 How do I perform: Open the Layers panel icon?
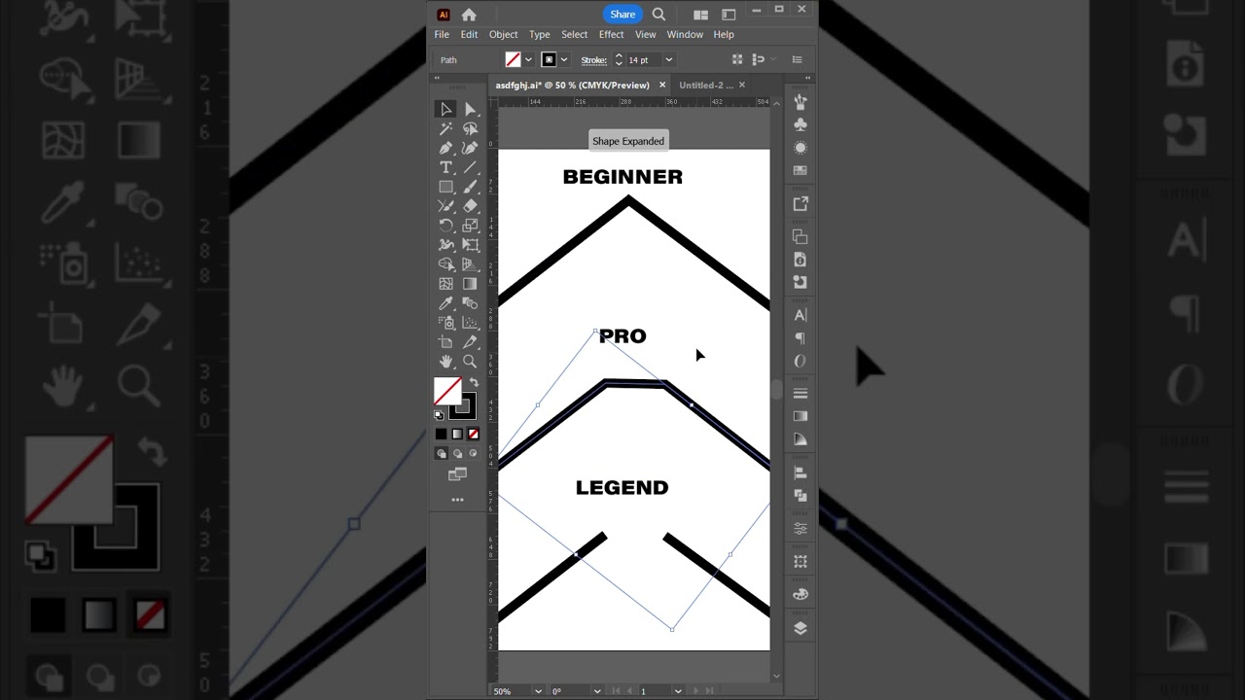(800, 628)
